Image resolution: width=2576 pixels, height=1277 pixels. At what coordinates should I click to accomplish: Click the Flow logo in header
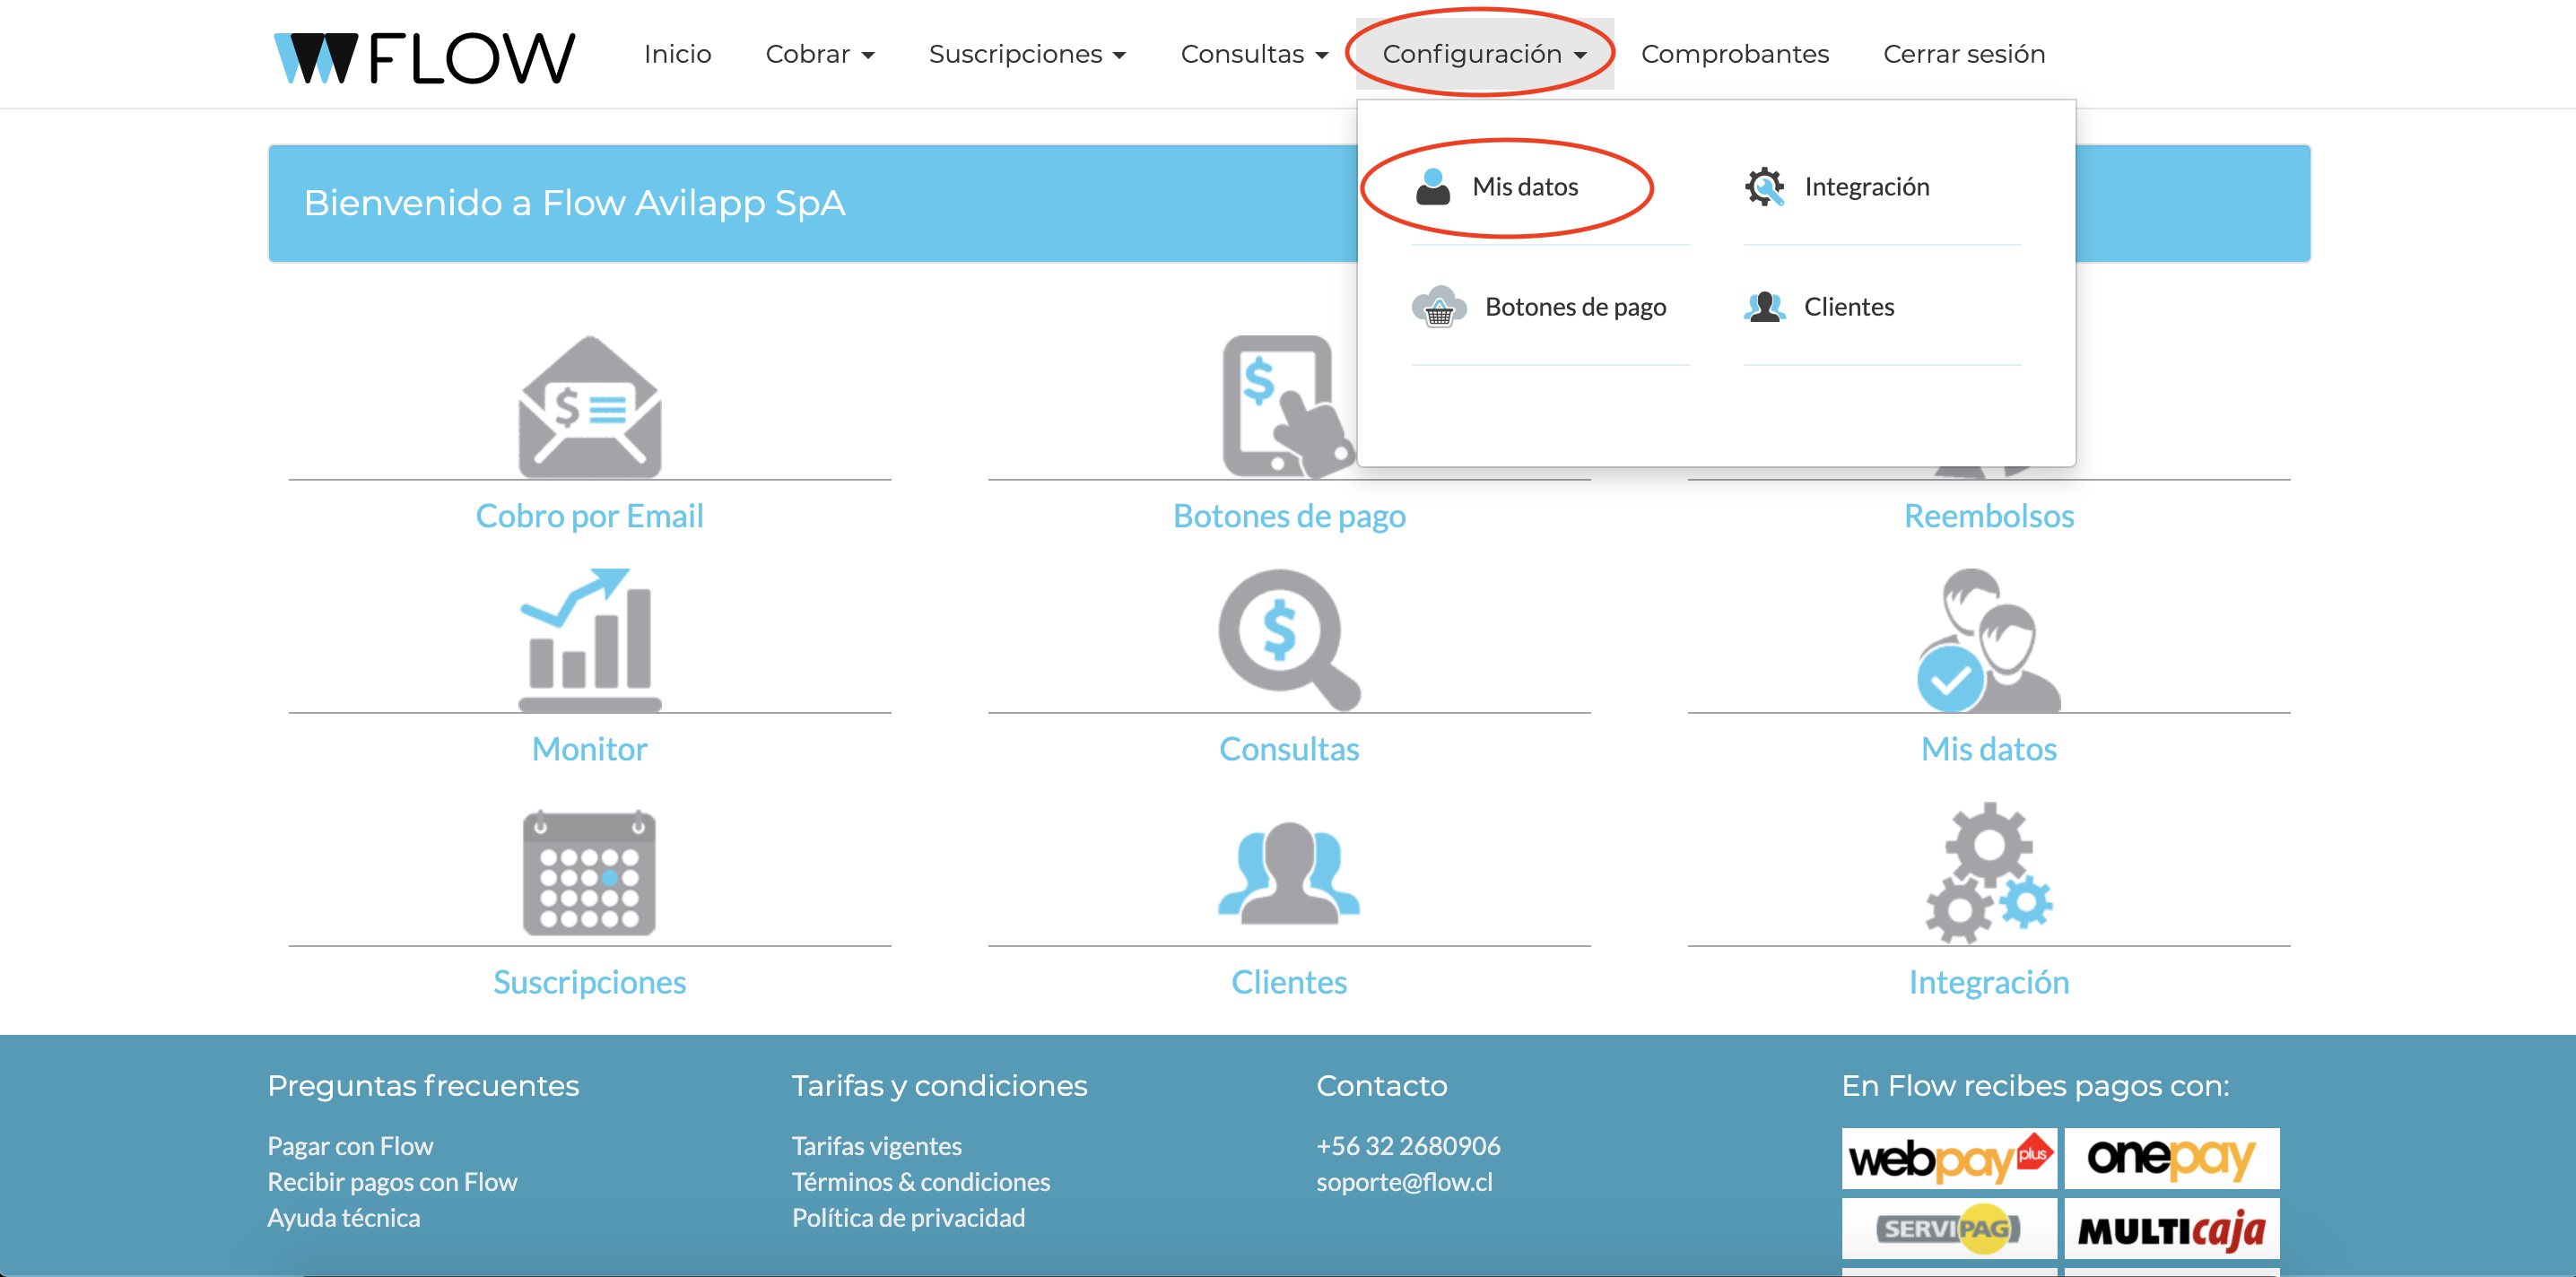425,57
